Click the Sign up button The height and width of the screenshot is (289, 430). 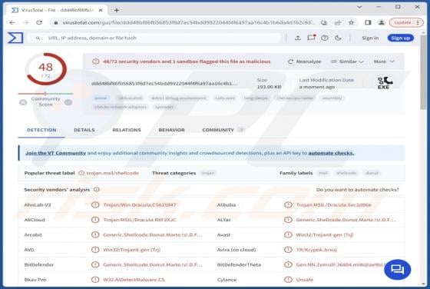400,38
